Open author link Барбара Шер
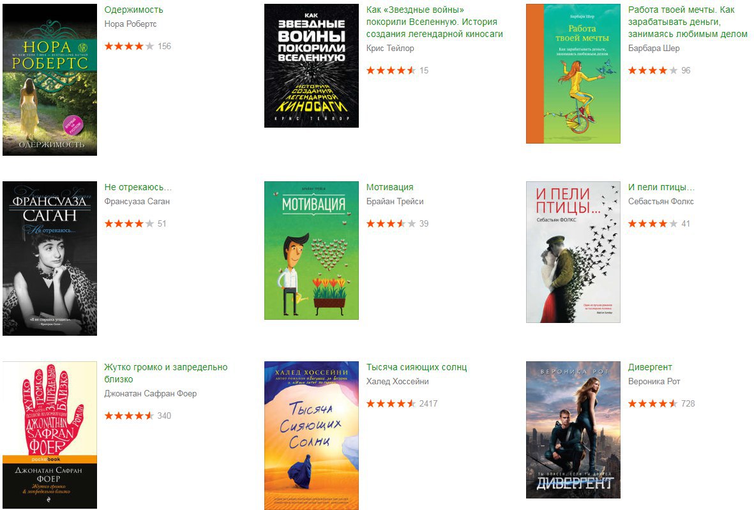 (654, 48)
